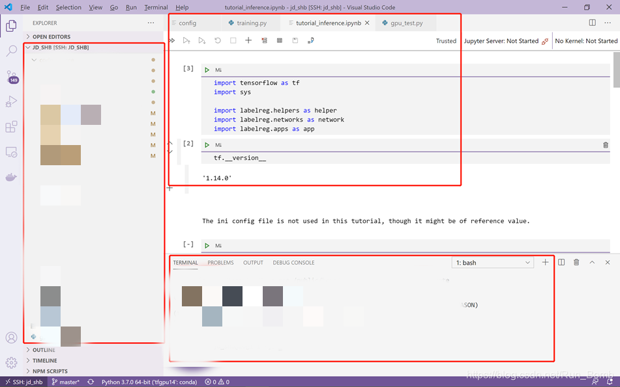Synchronize changes in status bar
The height and width of the screenshot is (387, 620).
point(91,382)
